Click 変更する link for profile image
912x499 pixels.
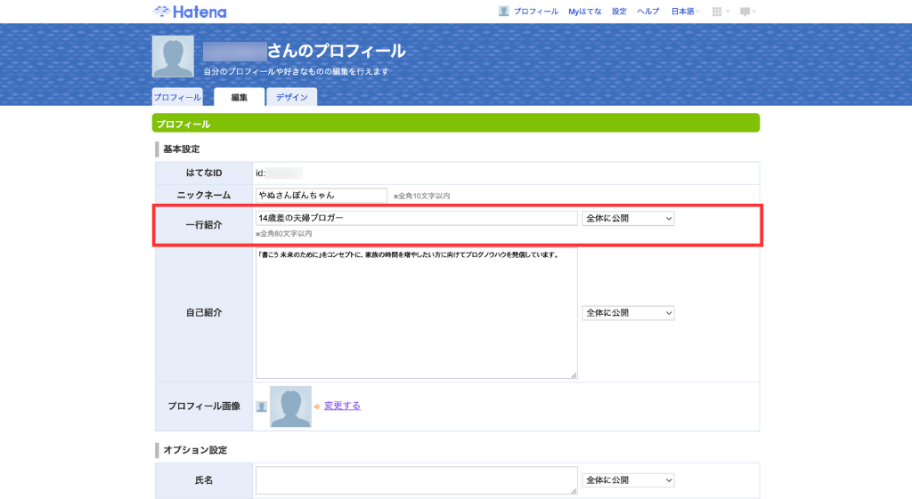pyautogui.click(x=342, y=406)
